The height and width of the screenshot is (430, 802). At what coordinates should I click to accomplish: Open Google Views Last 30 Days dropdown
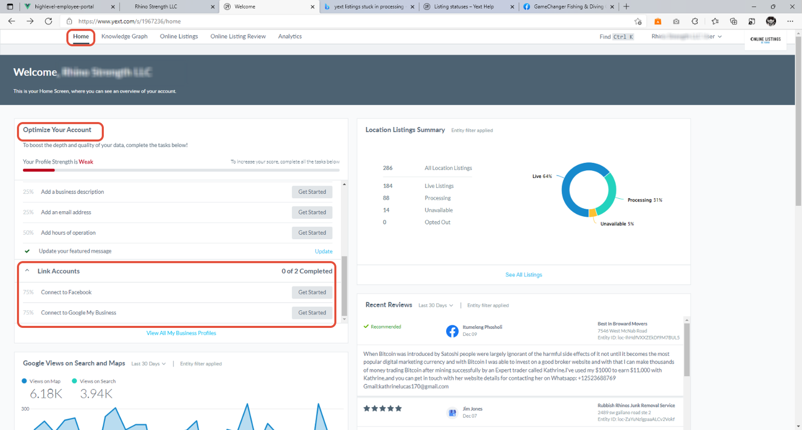[x=148, y=364]
